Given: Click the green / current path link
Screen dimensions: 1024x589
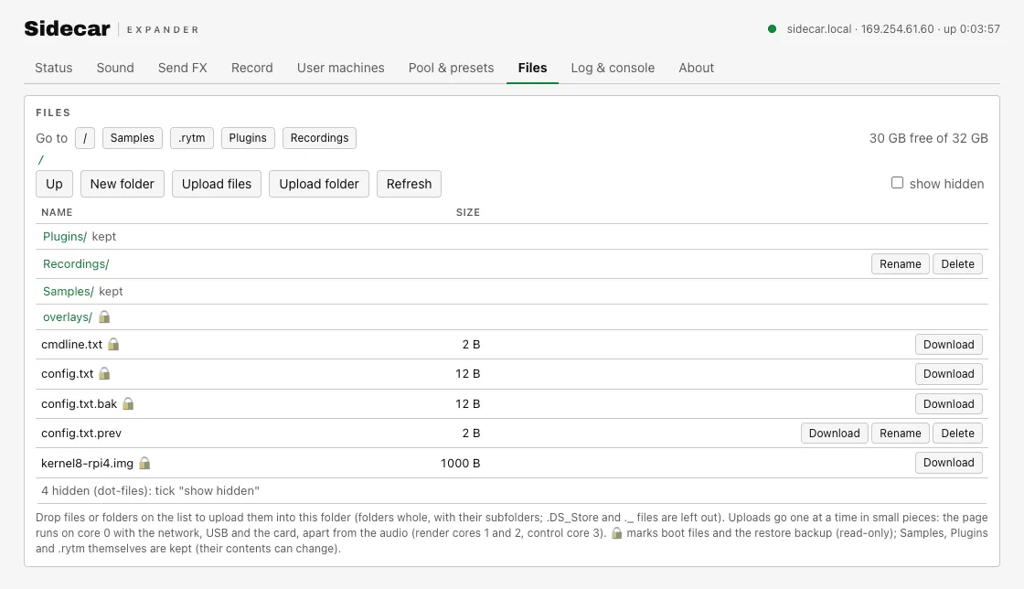Looking at the screenshot, I should click(x=40, y=160).
